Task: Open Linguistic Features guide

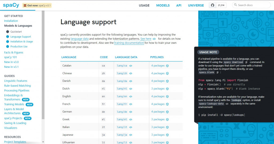Action: [x=16, y=81]
